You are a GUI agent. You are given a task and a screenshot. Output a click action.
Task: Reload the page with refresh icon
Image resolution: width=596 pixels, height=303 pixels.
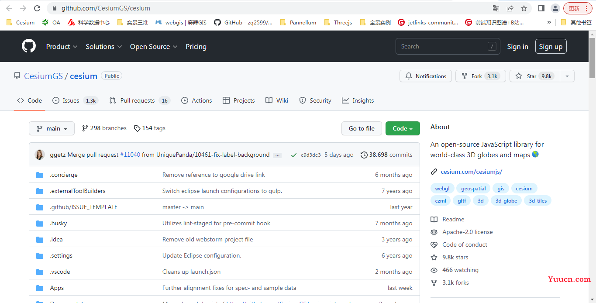pyautogui.click(x=37, y=8)
